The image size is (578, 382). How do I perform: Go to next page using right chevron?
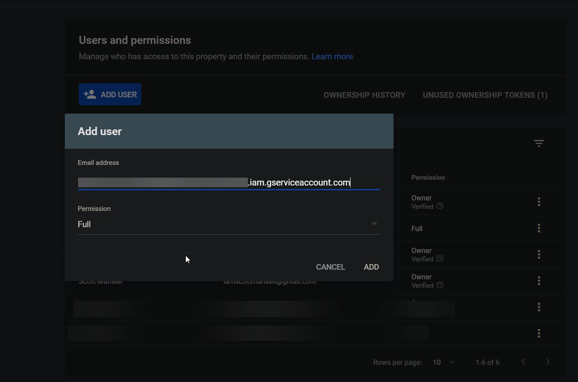click(547, 362)
